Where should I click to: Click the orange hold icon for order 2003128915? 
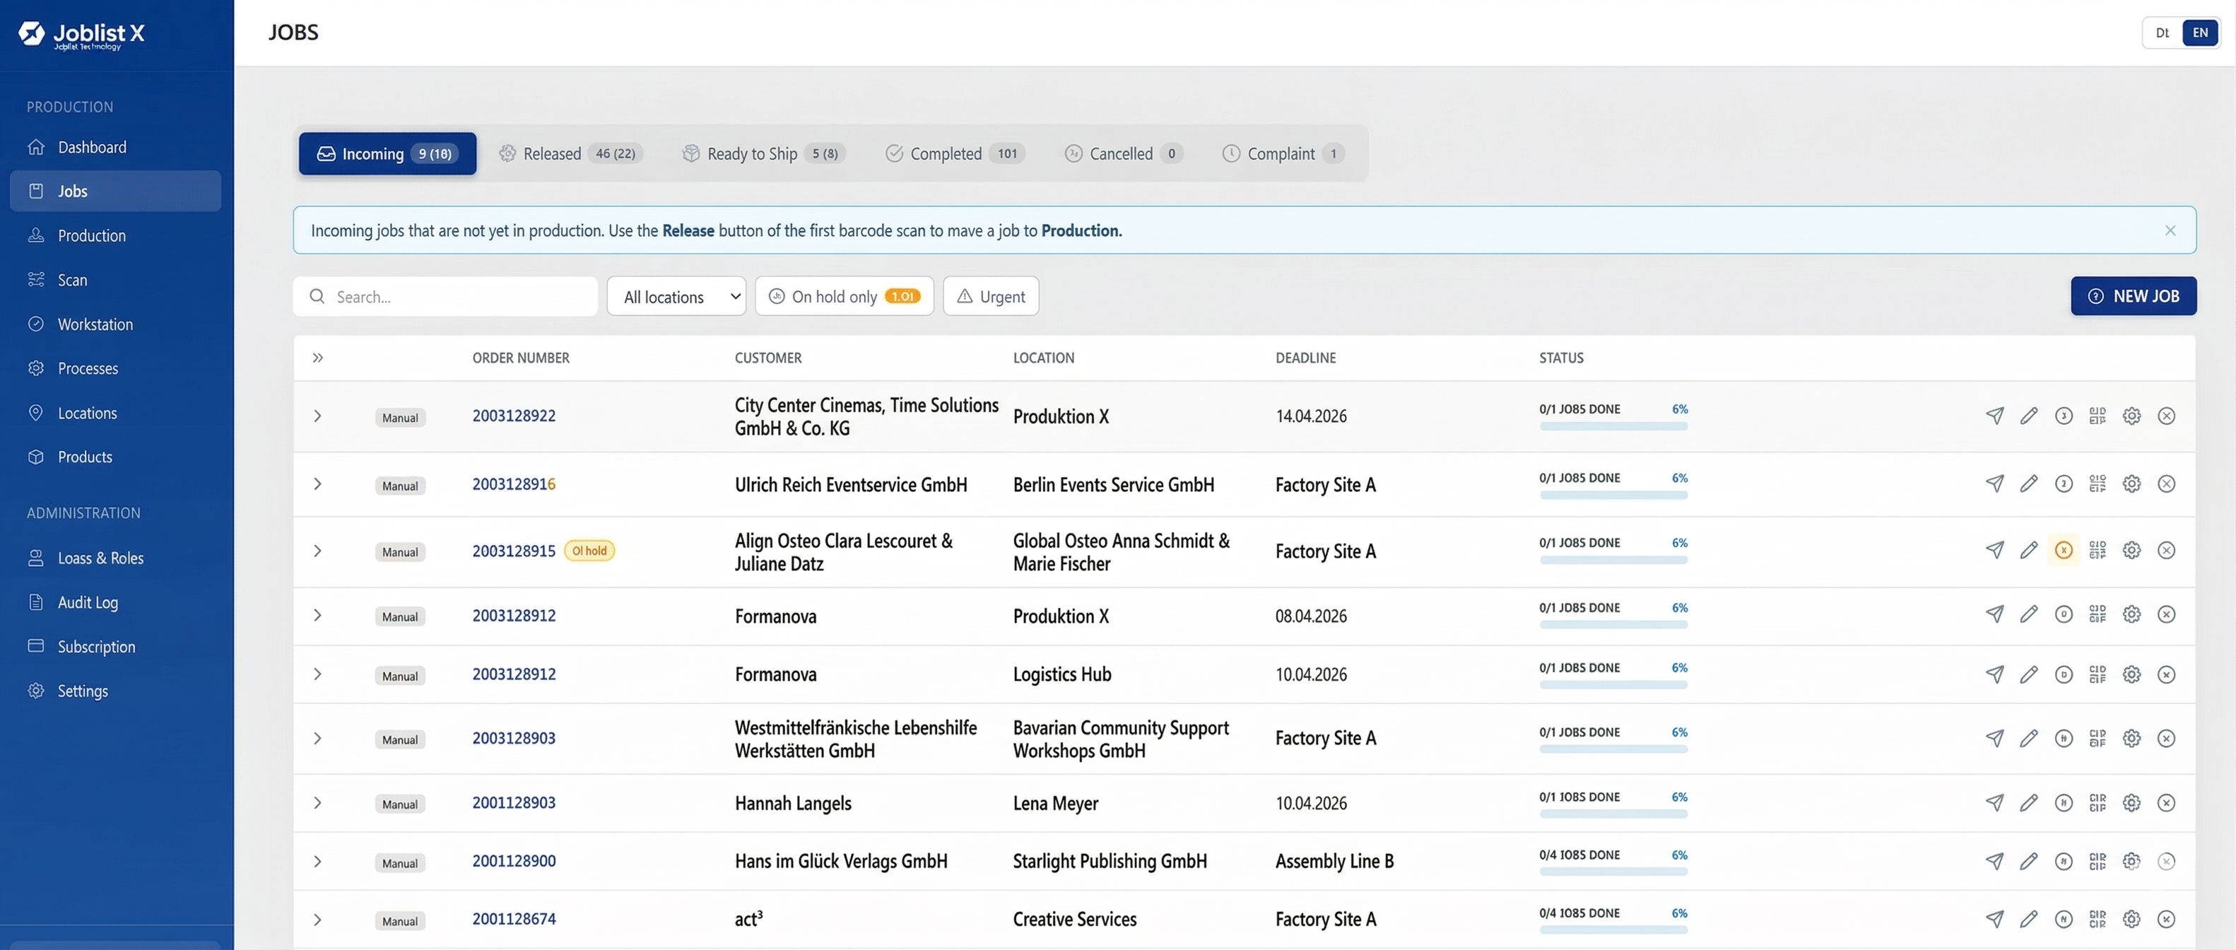point(2064,551)
